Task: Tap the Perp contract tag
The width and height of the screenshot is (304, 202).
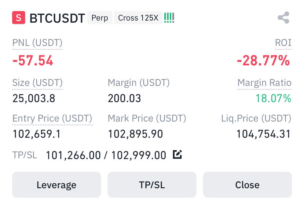Action: [100, 18]
